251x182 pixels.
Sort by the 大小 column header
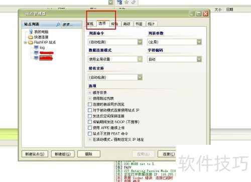(x=218, y=10)
